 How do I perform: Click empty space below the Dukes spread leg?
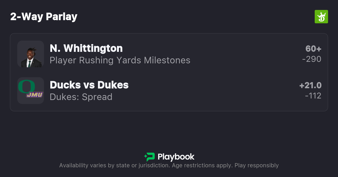tap(169, 128)
